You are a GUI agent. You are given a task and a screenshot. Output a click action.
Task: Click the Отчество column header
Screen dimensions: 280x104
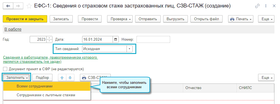click(210, 88)
